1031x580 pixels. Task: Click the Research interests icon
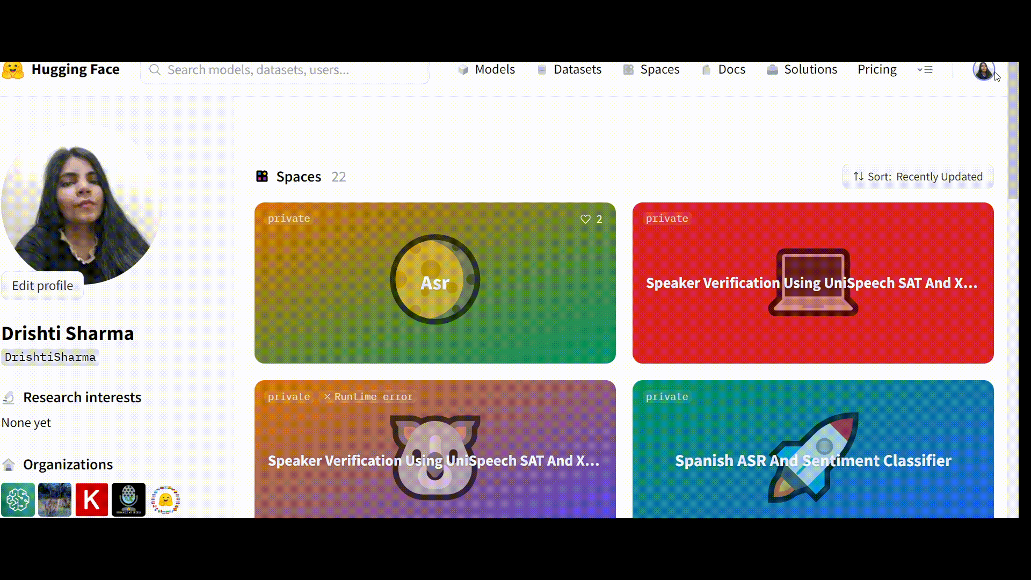pyautogui.click(x=9, y=398)
